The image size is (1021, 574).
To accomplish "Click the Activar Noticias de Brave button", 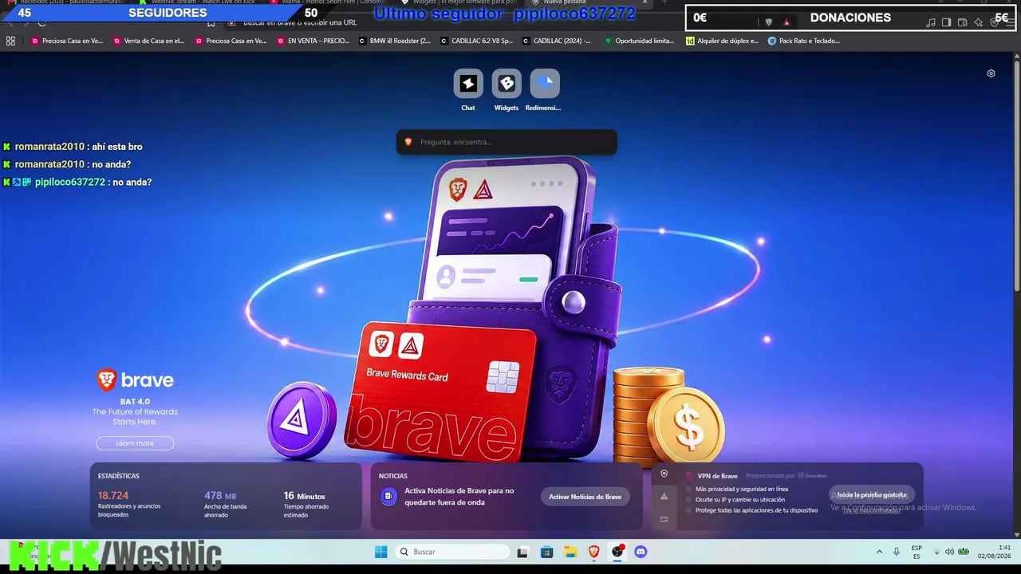I will (x=585, y=497).
